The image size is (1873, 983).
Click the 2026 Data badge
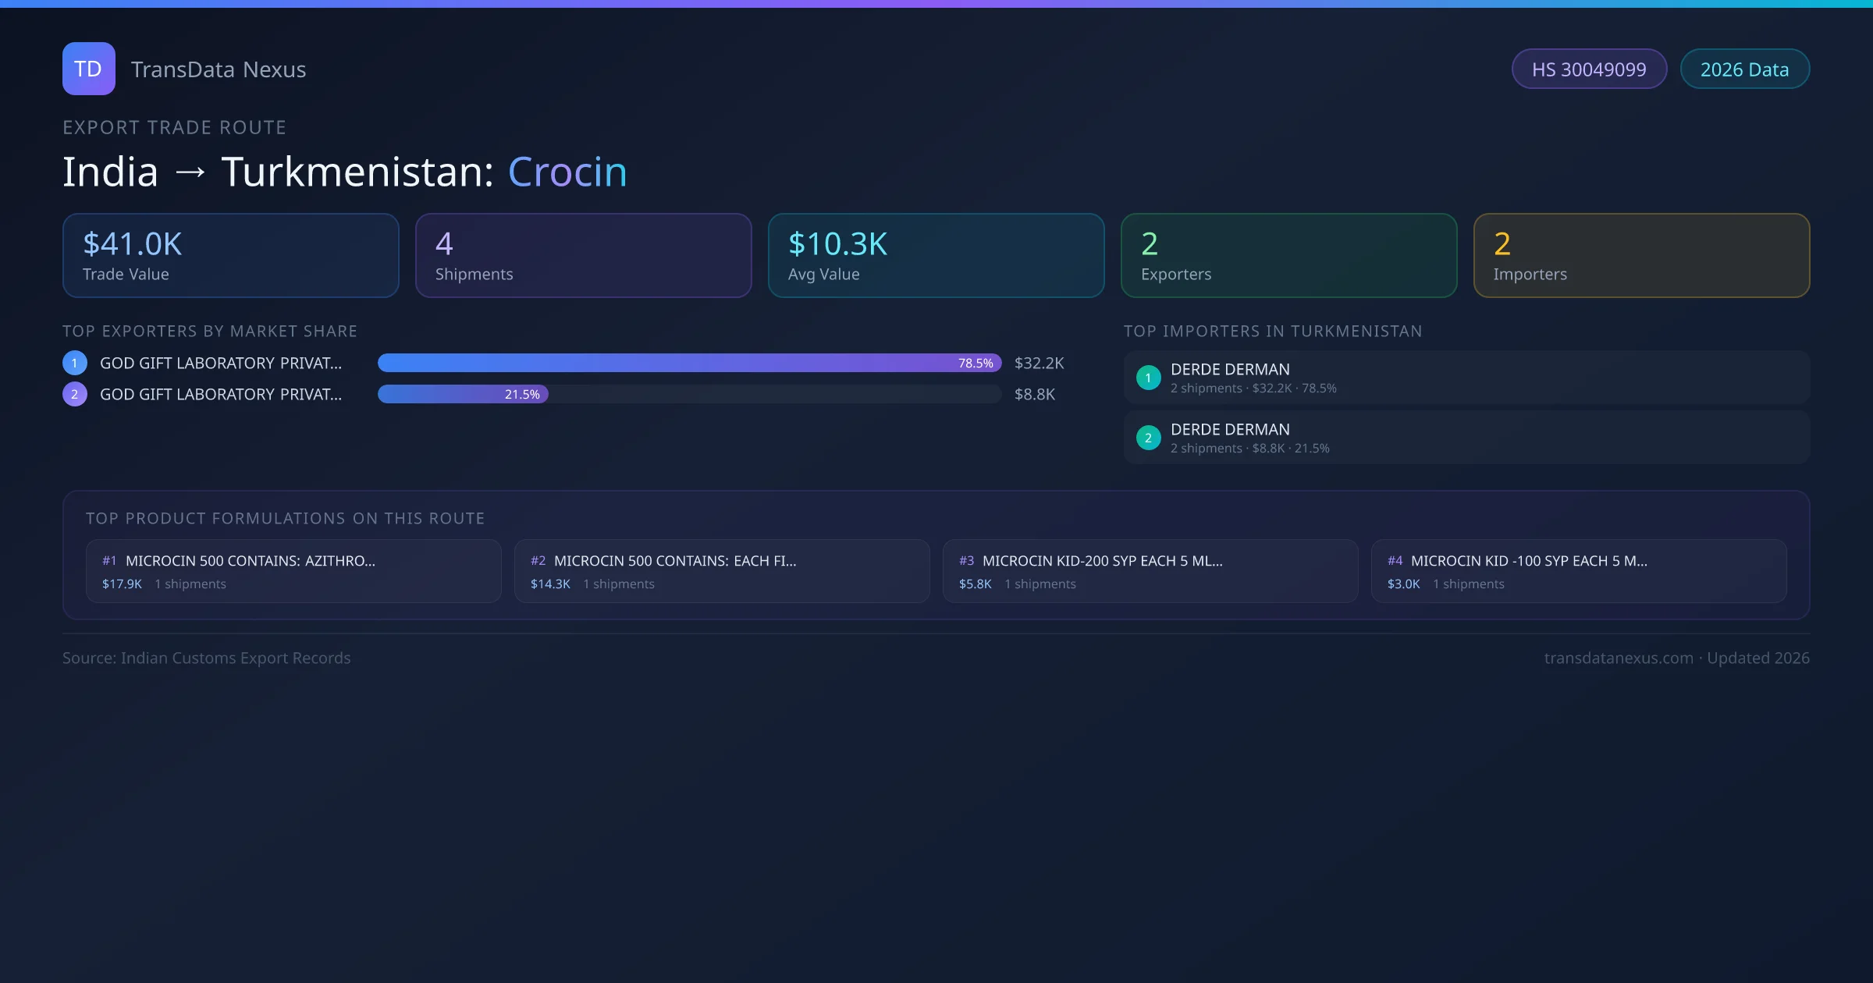(1744, 69)
